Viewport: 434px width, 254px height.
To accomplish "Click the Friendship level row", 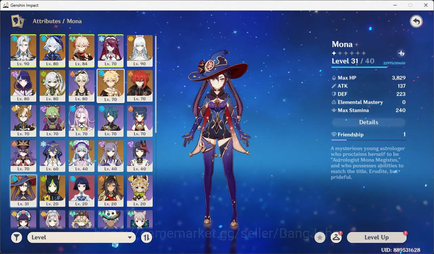I will 369,134.
